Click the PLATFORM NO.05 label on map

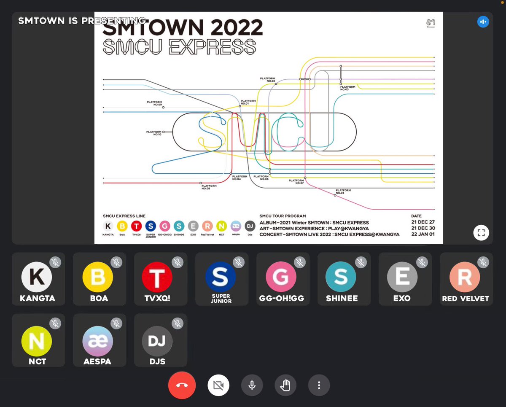click(x=348, y=88)
